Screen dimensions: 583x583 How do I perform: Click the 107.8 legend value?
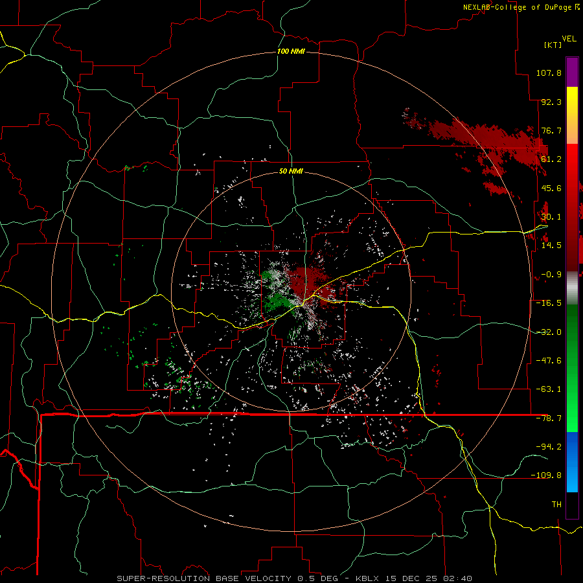pyautogui.click(x=549, y=73)
